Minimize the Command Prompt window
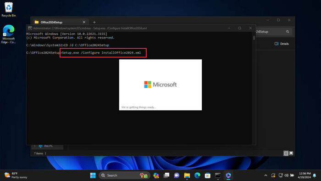The height and width of the screenshot is (181, 321). pos(229,28)
